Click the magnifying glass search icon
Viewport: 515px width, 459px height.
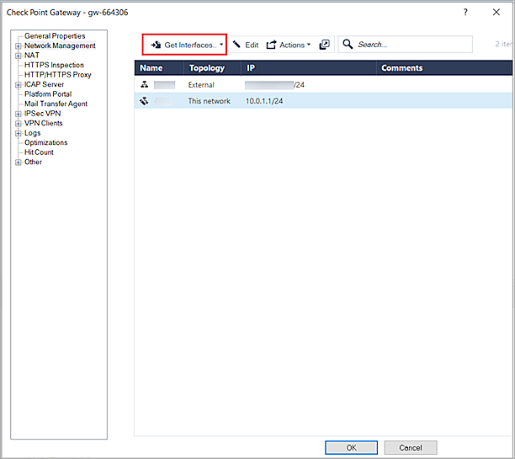[348, 44]
